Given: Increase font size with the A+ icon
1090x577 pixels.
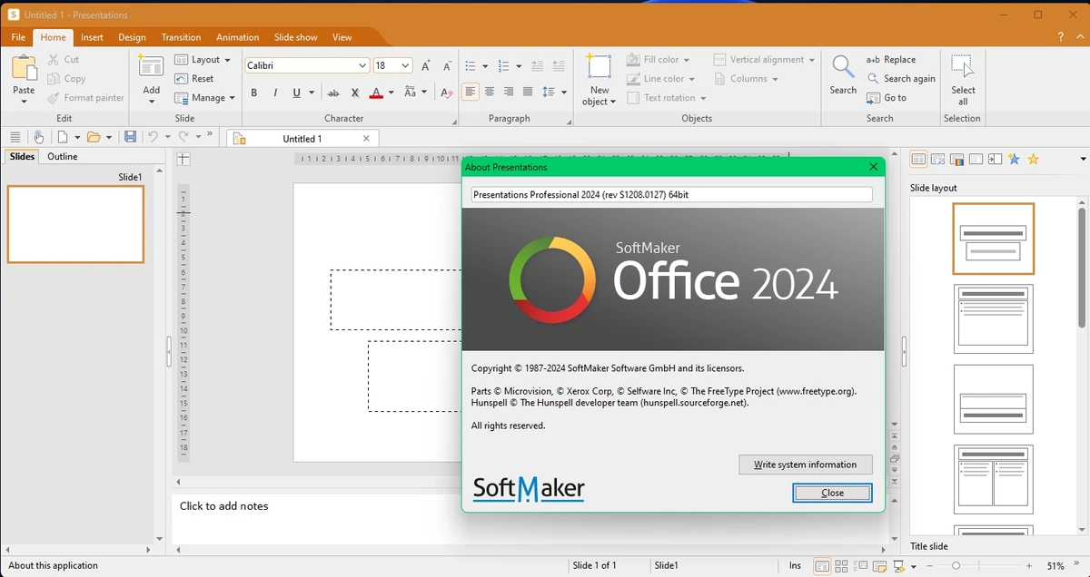Looking at the screenshot, I should [425, 66].
